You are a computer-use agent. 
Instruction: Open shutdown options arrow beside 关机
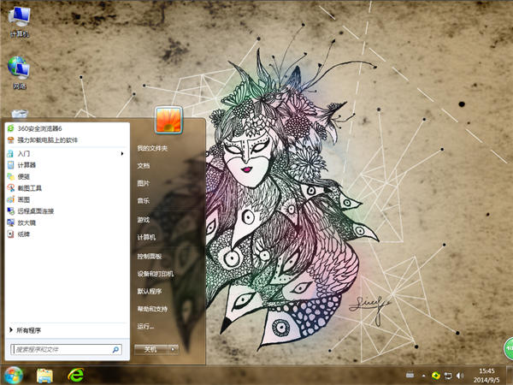pos(173,349)
